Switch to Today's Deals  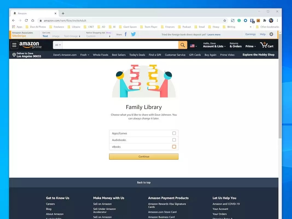pyautogui.click(x=137, y=55)
